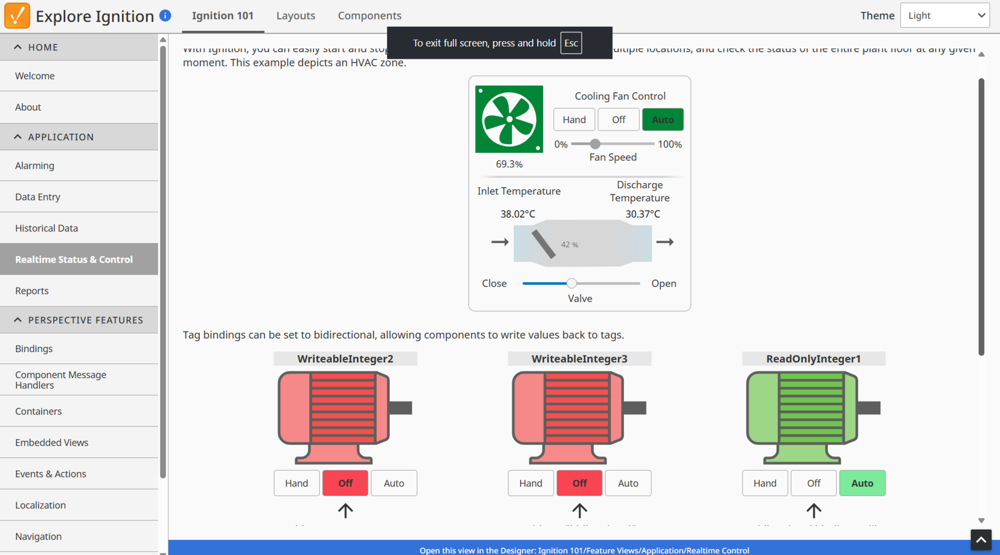Collapse the PERSPECTIVE FEATURES section
The height and width of the screenshot is (555, 1000).
click(x=18, y=320)
